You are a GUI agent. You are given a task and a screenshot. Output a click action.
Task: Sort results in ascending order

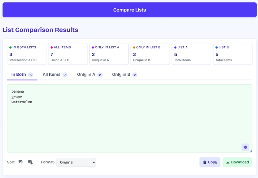point(21,162)
